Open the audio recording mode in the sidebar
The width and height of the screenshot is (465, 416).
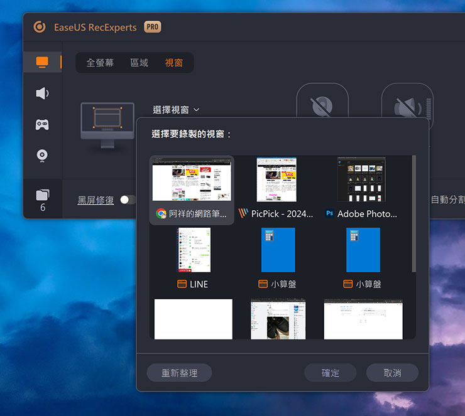[x=42, y=93]
